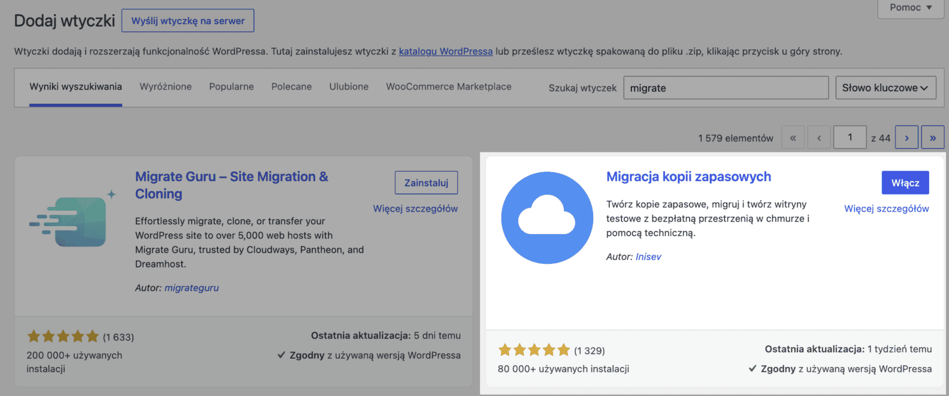Viewport: 949px width, 396px height.
Task: Click Wyślij wtyczkę na serwer button
Action: [188, 21]
